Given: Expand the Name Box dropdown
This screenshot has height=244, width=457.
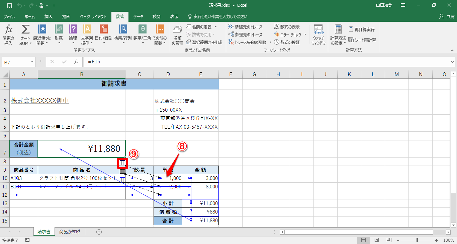Looking at the screenshot, I should click(32, 62).
